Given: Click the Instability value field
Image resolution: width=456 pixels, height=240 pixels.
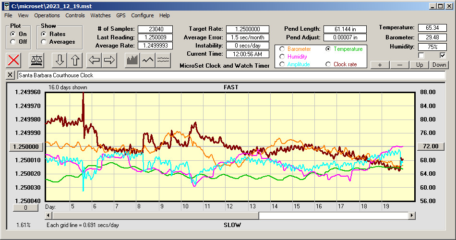Looking at the screenshot, I should (248, 46).
